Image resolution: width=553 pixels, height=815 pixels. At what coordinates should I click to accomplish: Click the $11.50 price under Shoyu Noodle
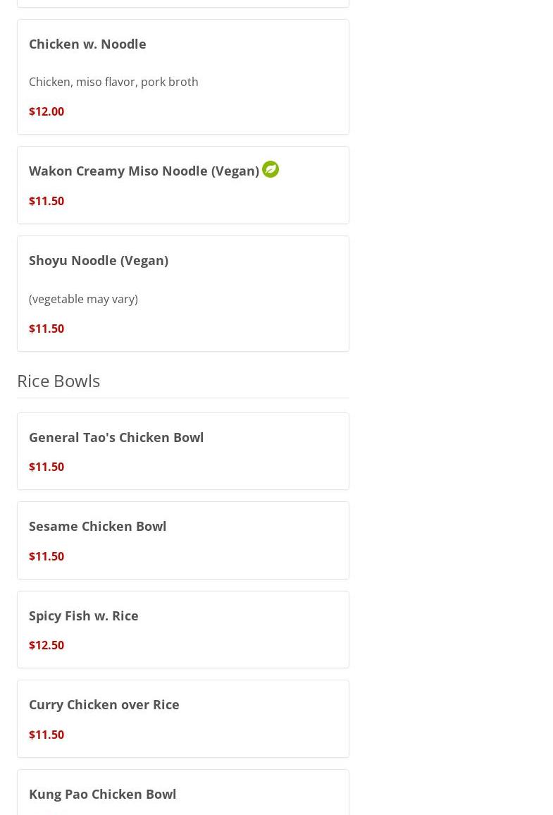(46, 329)
